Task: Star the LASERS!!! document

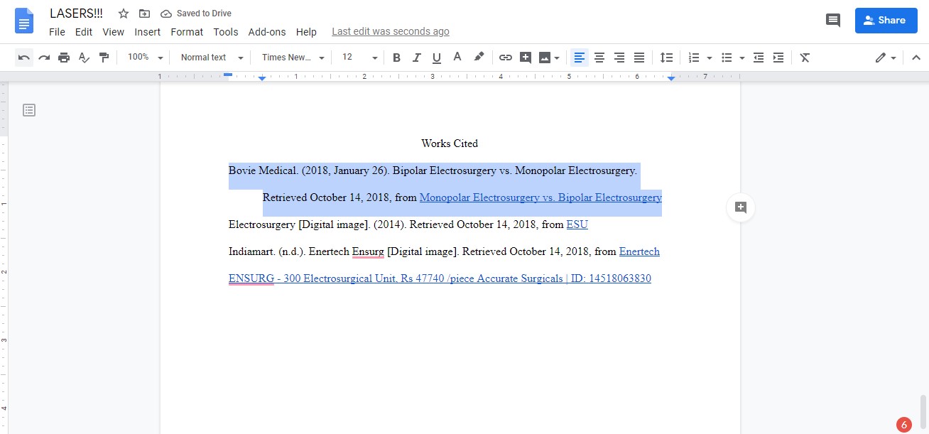Action: (124, 13)
